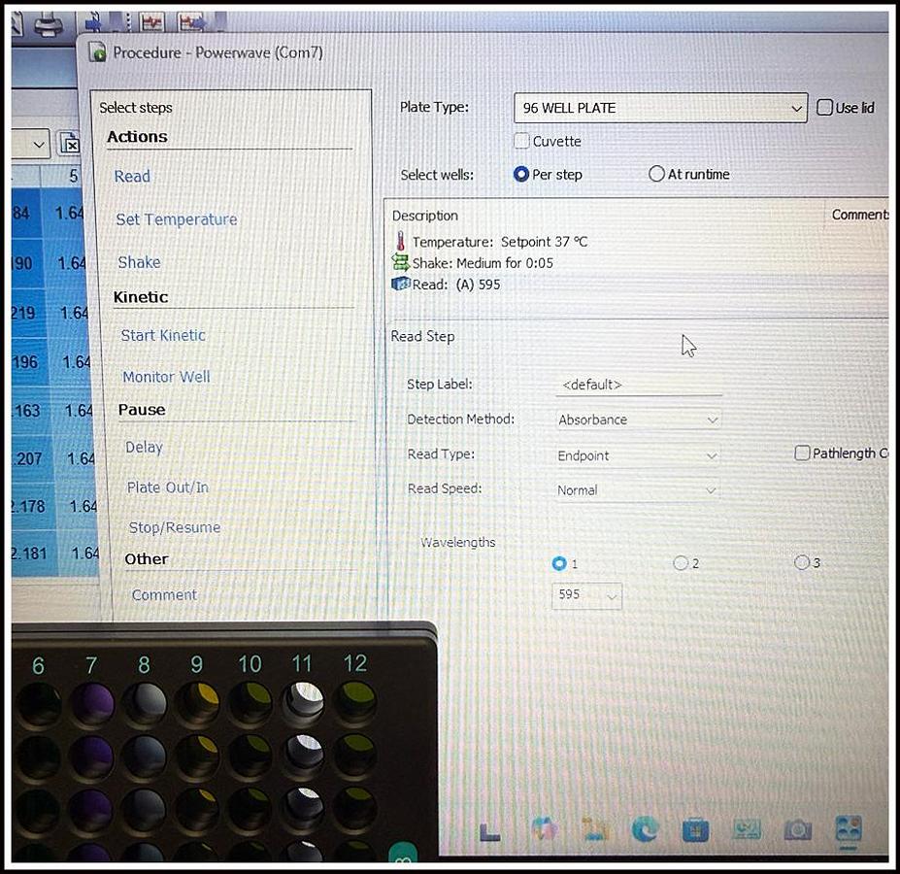The image size is (900, 874).
Task: Enable the Use lid checkbox
Action: (825, 108)
